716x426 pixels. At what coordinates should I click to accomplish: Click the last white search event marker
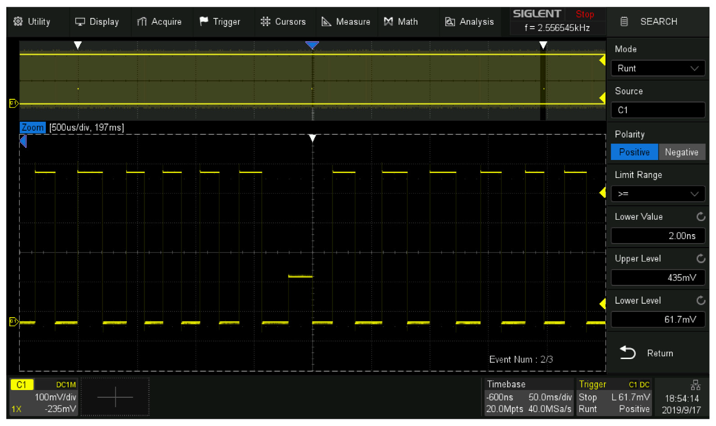click(x=543, y=45)
